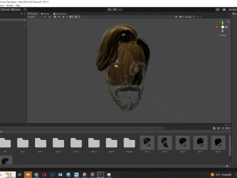Screen dimensions: 237x178
Task: Open the Scenes folder
Action: (x=129, y=143)
